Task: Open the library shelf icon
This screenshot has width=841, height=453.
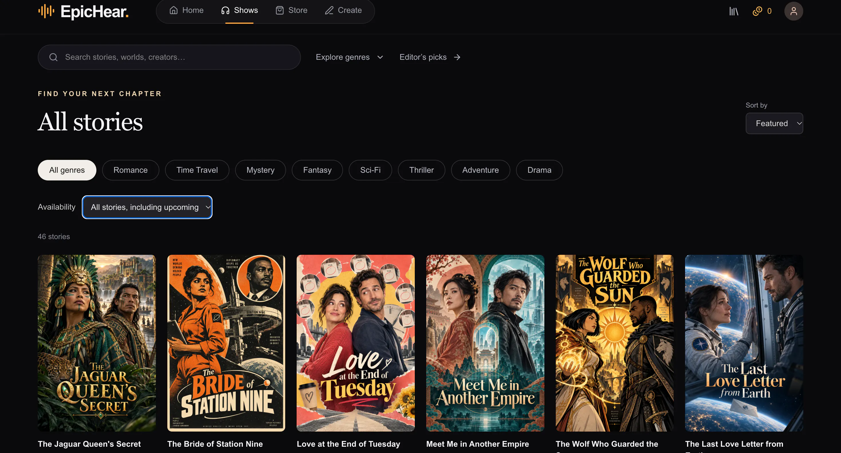Action: click(734, 11)
